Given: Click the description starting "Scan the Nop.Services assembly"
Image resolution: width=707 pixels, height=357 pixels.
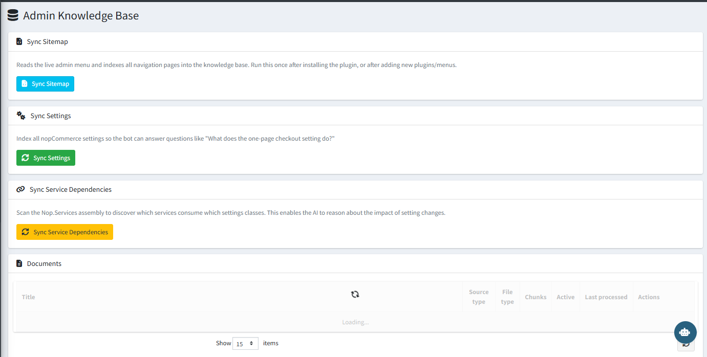Looking at the screenshot, I should [x=231, y=213].
